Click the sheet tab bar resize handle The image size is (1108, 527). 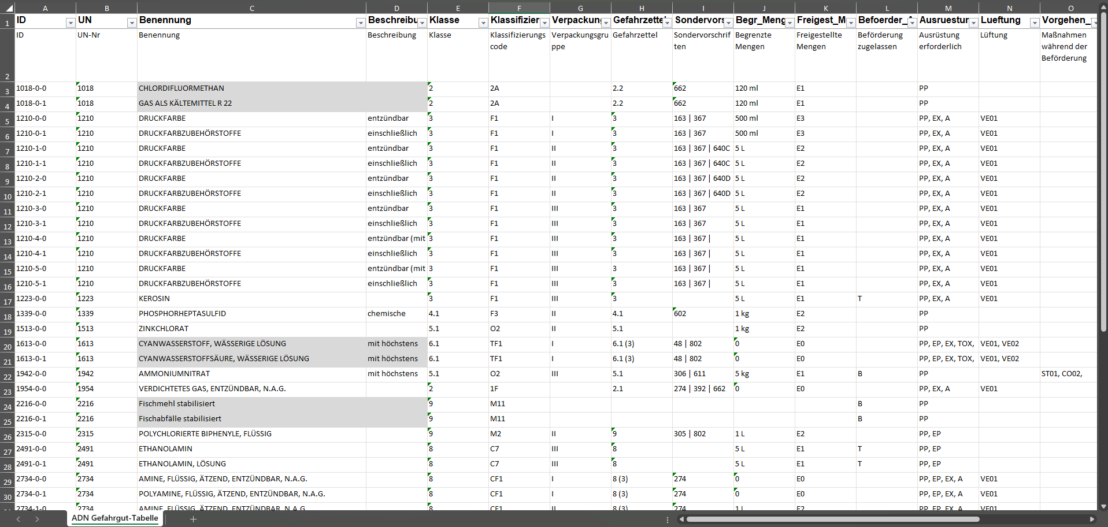(x=668, y=519)
